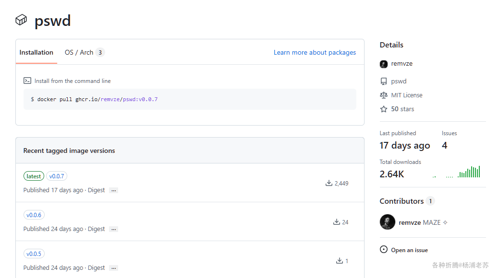Open the Issues count 4

(x=444, y=146)
